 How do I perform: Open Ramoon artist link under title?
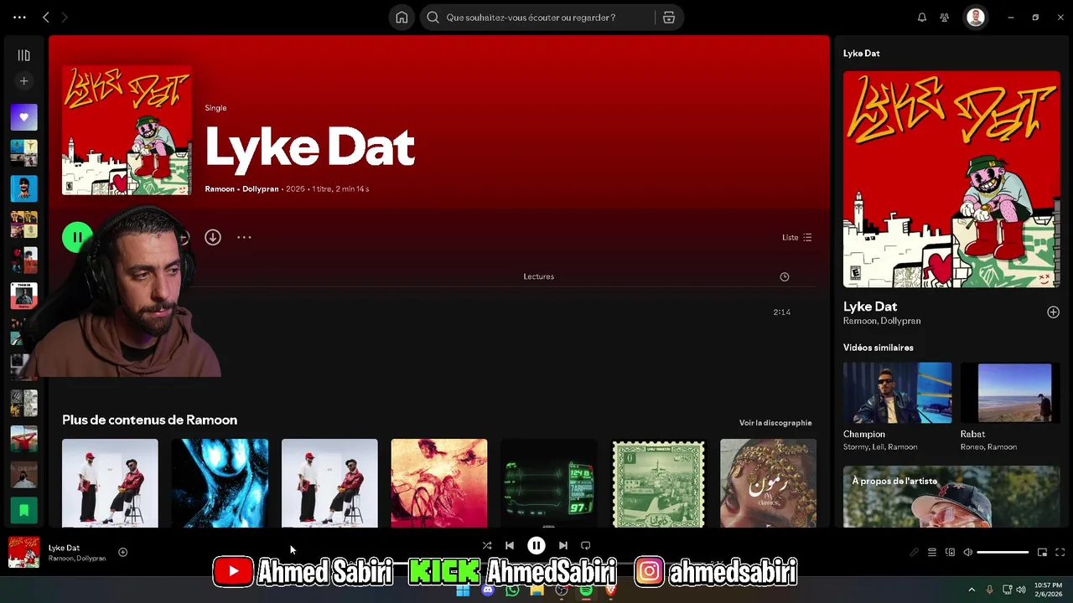click(220, 189)
